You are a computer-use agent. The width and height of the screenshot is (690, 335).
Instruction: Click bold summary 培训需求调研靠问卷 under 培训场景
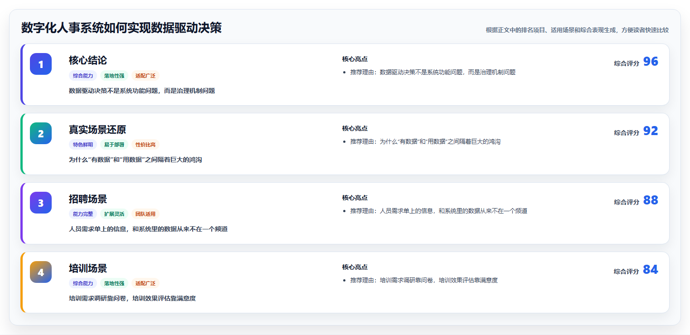click(x=132, y=298)
